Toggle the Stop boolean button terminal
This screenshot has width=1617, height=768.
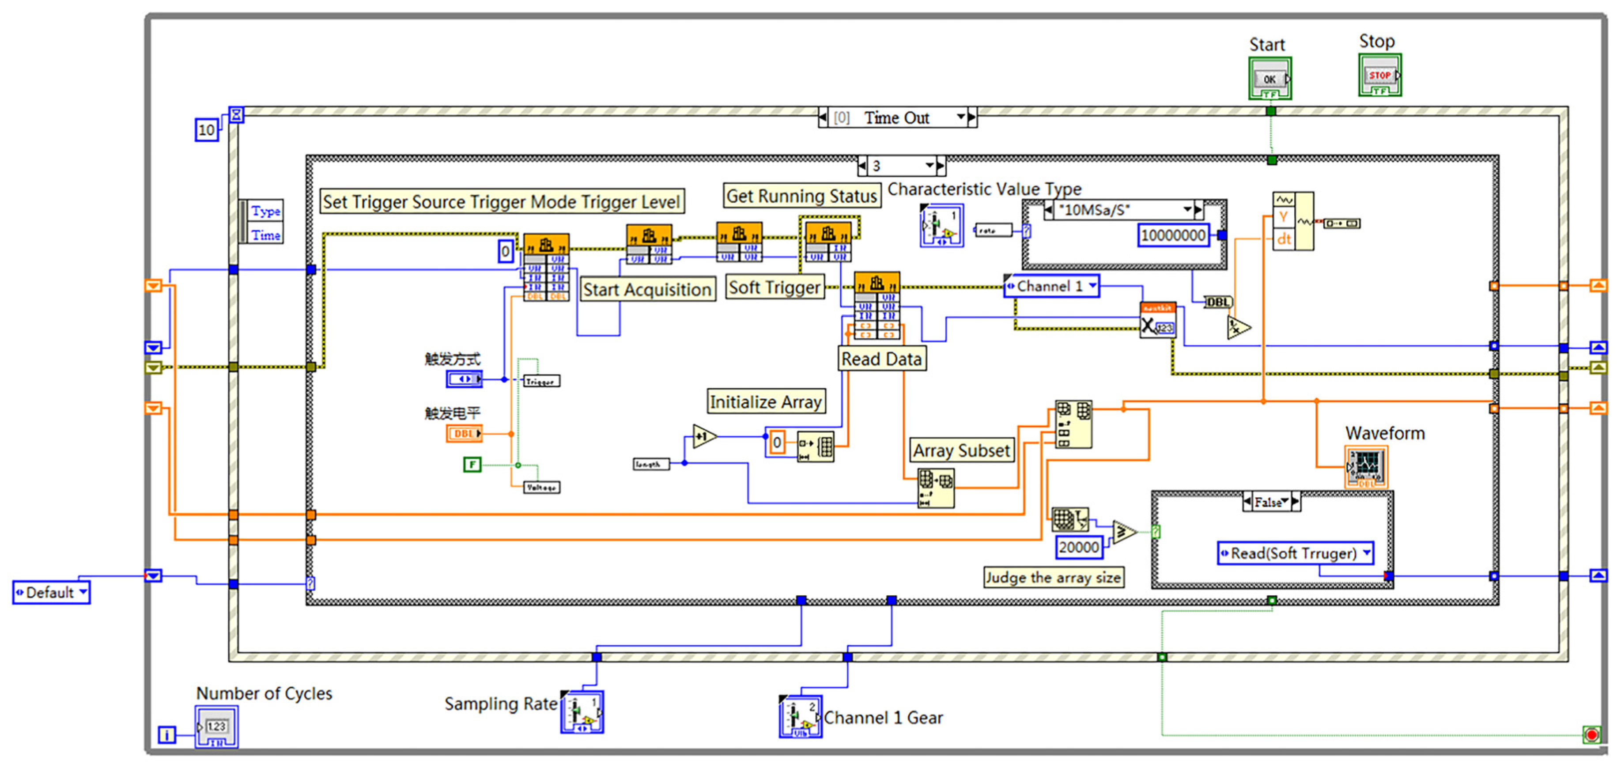coord(1380,76)
